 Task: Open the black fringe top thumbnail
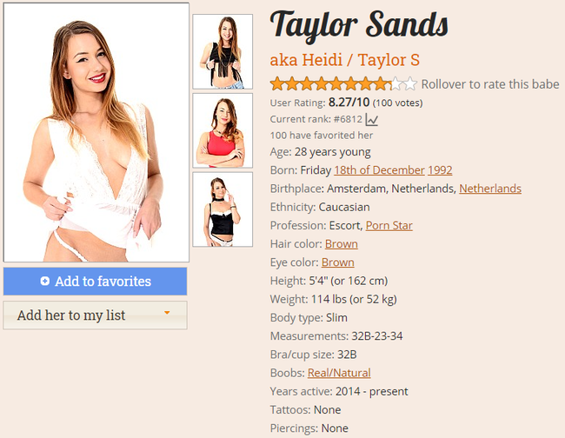click(223, 51)
